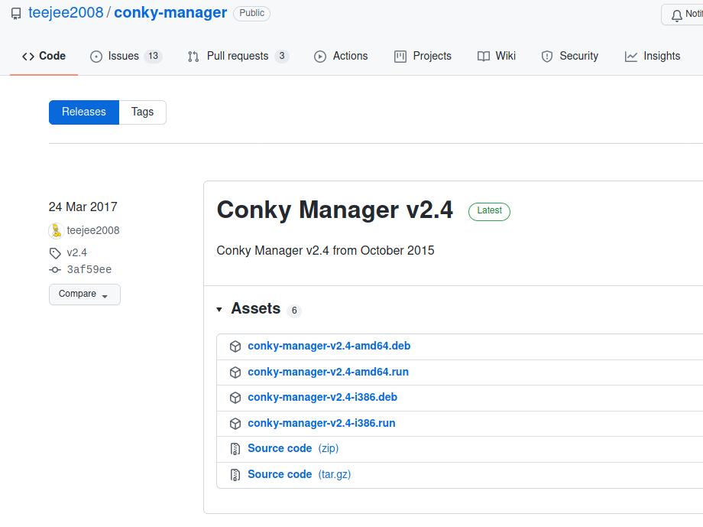Image resolution: width=703 pixels, height=527 pixels.
Task: Click the Wiki book icon
Action: point(483,57)
